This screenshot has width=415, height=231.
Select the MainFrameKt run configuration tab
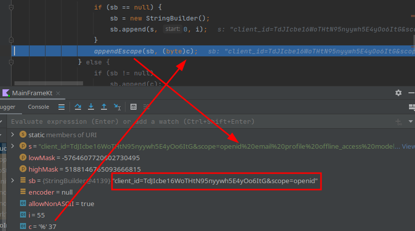(32, 93)
